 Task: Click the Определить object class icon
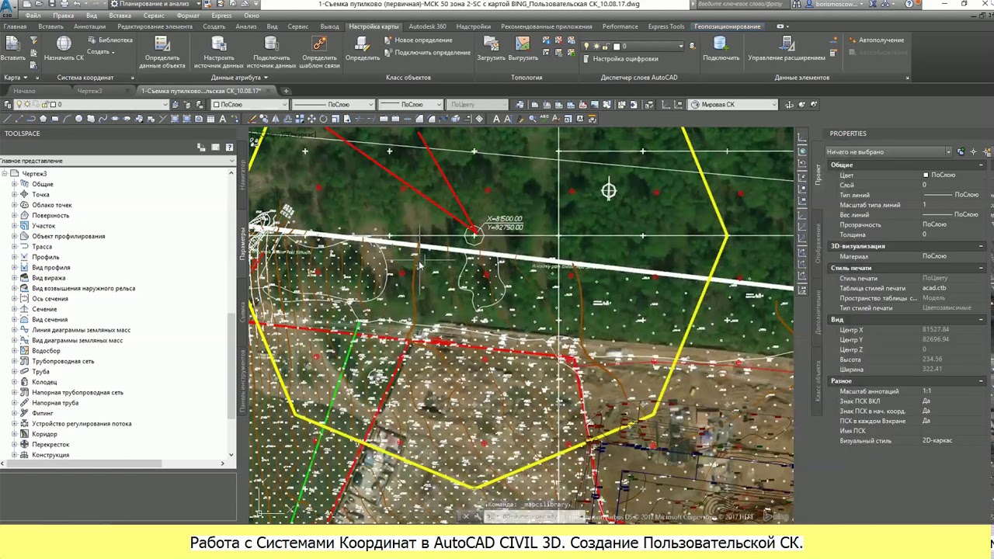coord(362,43)
